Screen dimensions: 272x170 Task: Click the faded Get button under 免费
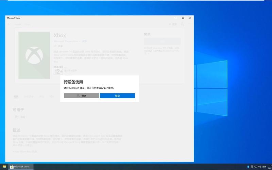pyautogui.click(x=163, y=41)
